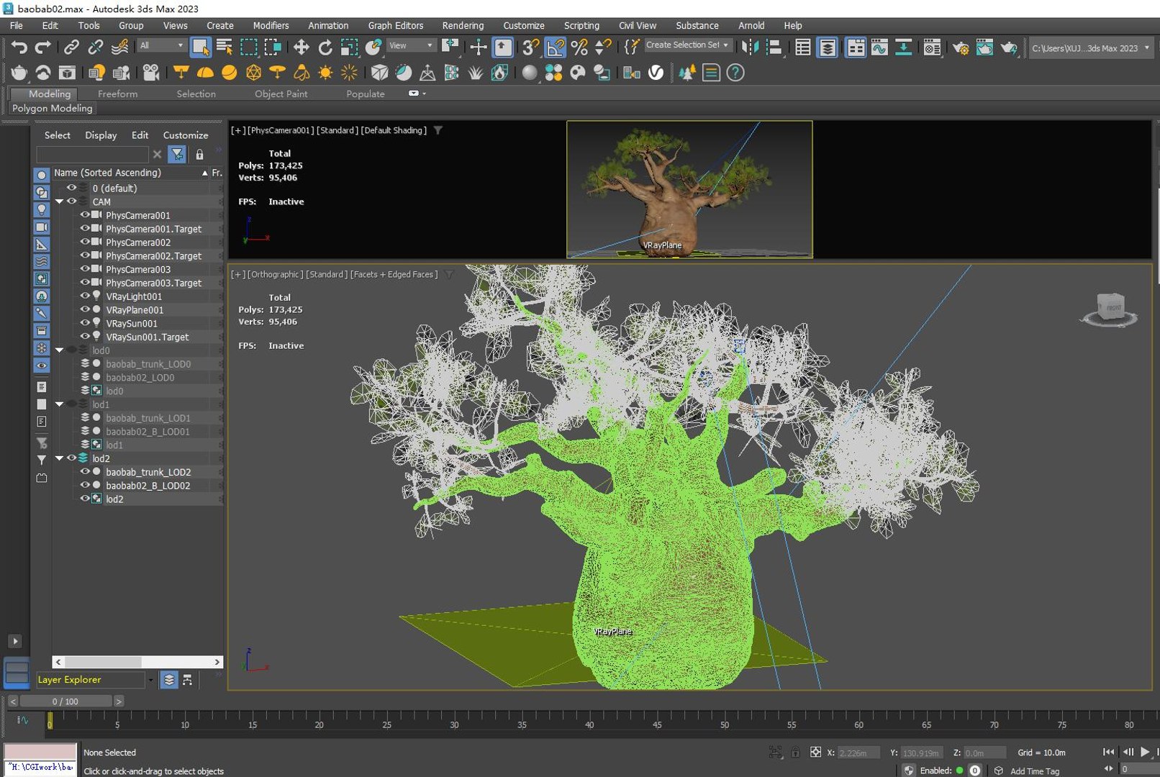Click the Display menu in Scene Explorer

(x=101, y=135)
